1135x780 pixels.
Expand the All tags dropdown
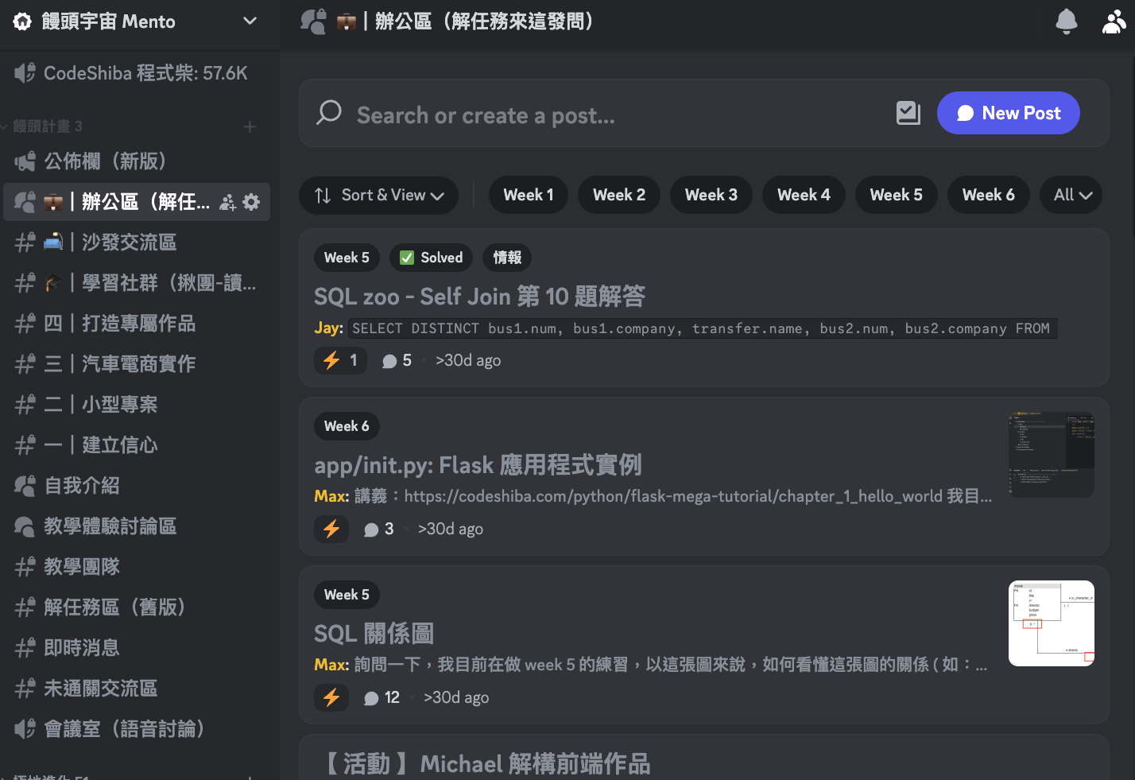click(x=1071, y=195)
